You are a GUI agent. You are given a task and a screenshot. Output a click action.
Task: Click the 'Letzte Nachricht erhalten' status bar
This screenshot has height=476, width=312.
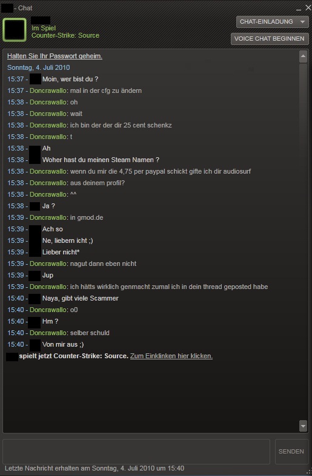pos(95,468)
